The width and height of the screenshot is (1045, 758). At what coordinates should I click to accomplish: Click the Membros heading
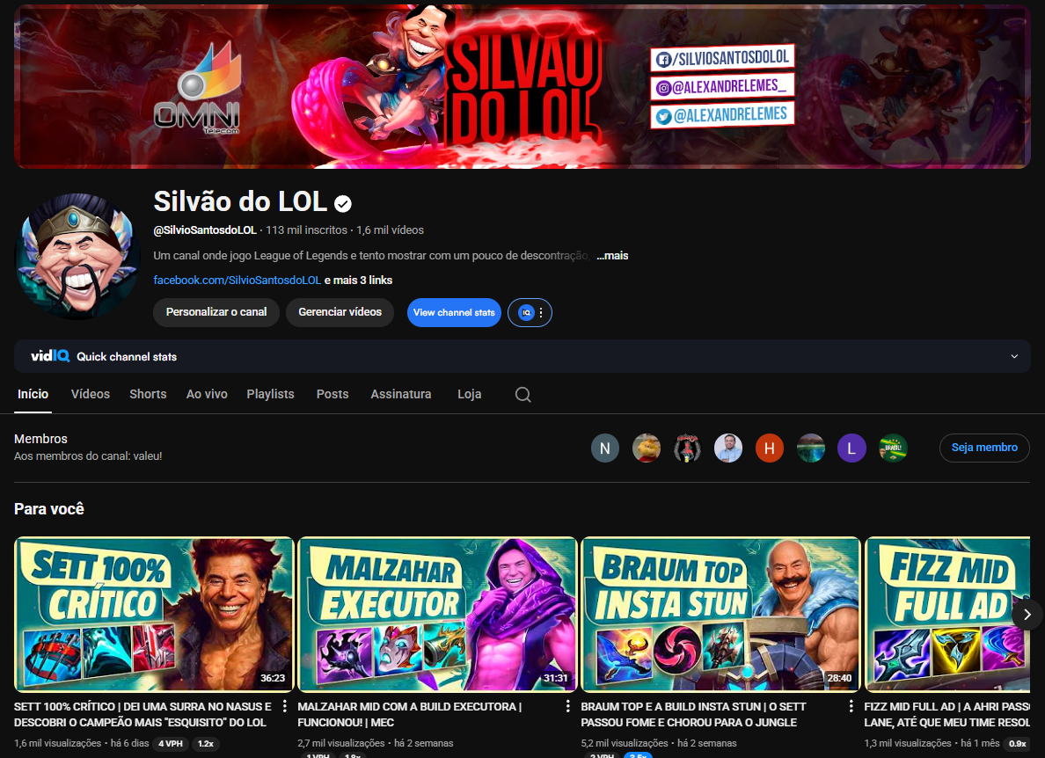point(40,439)
